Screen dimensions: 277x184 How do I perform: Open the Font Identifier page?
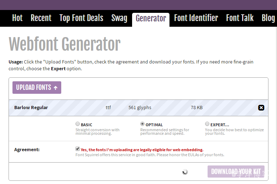[196, 18]
